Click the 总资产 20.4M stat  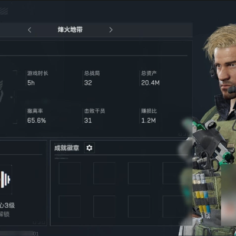[x=150, y=78]
